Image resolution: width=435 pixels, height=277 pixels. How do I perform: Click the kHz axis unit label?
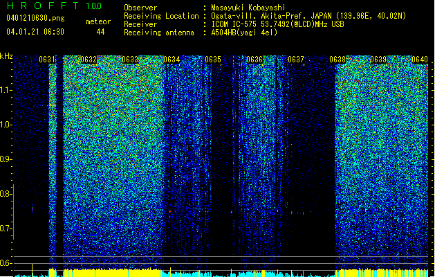click(x=6, y=56)
